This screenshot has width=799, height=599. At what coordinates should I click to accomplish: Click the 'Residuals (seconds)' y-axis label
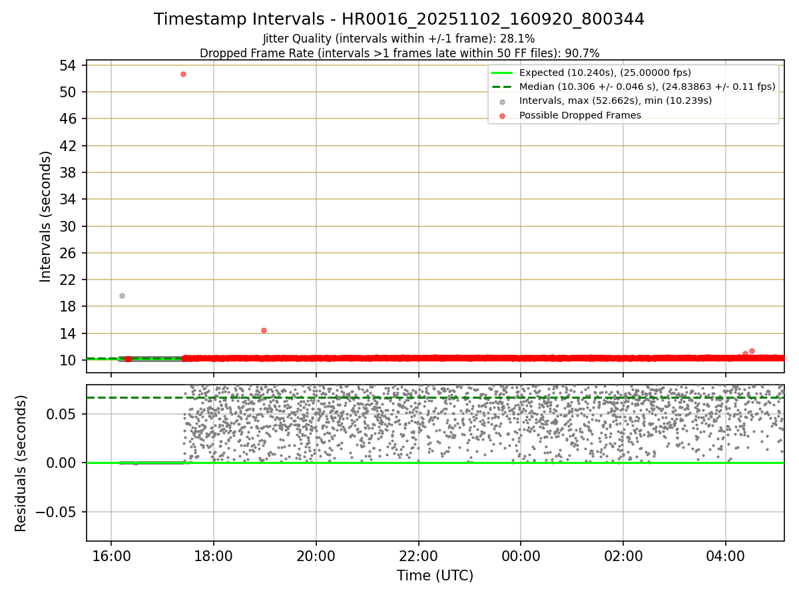click(21, 463)
